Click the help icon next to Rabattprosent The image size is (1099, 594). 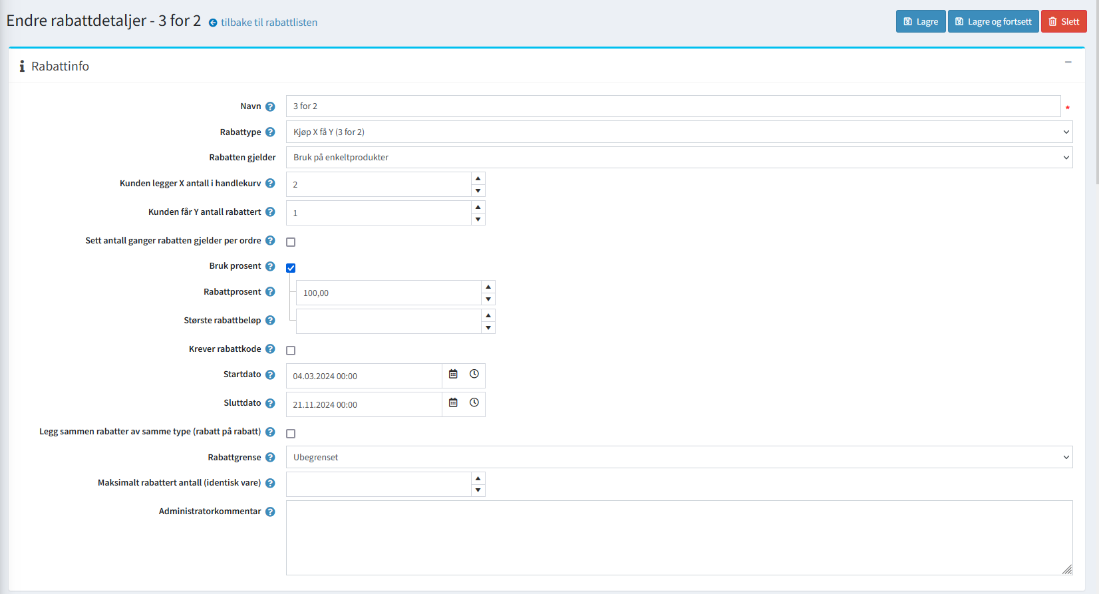(270, 292)
